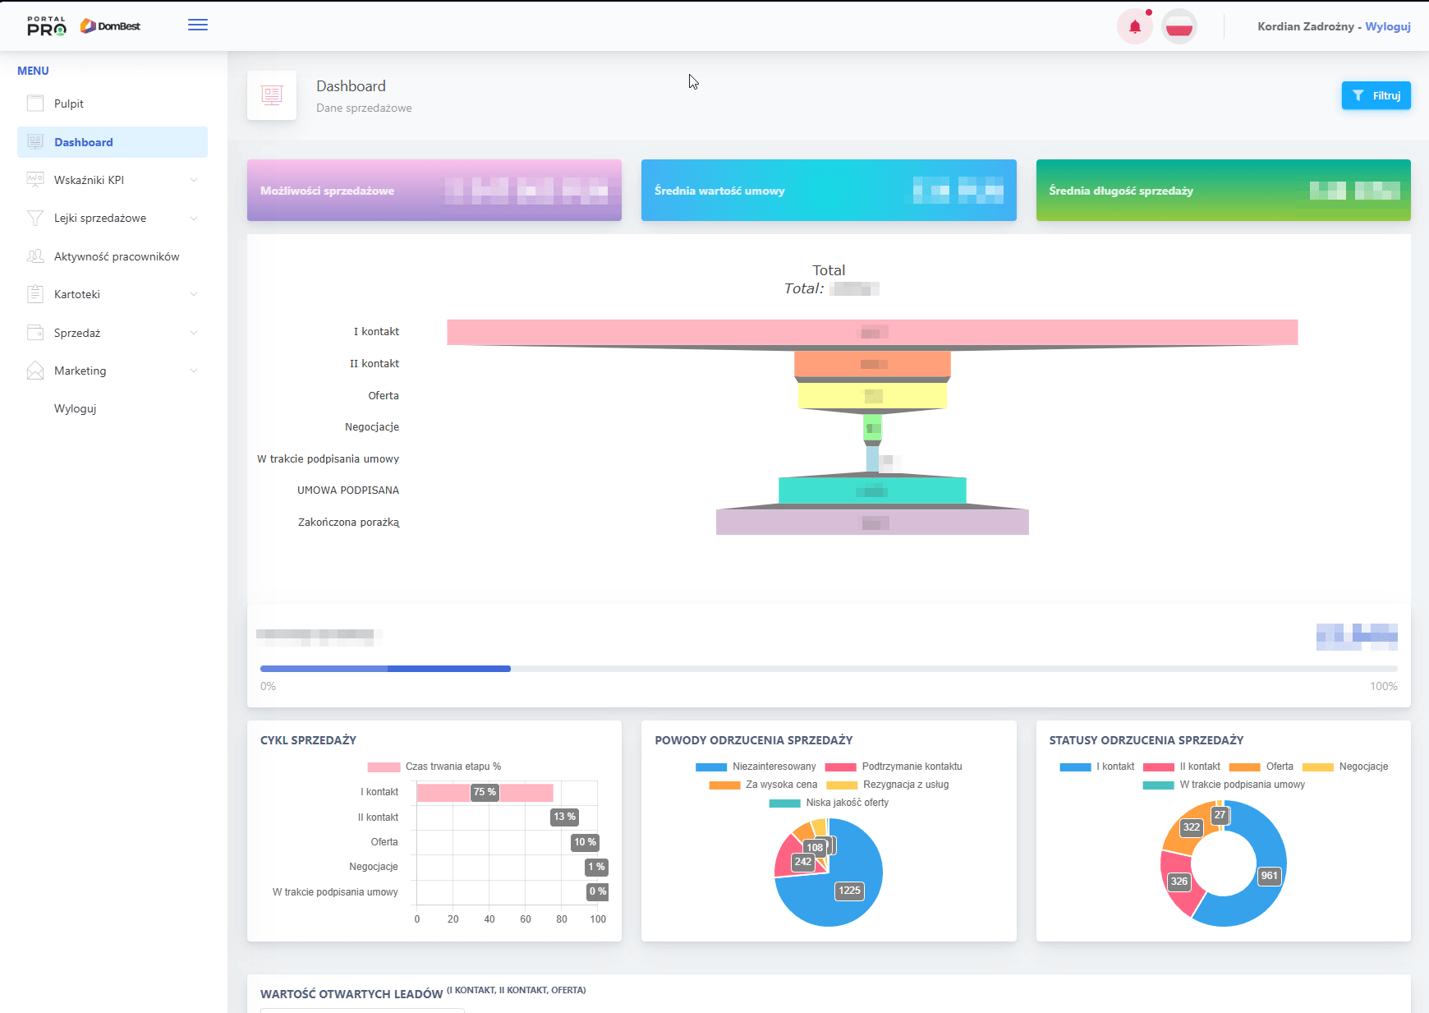Click the DomBest logo

pyautogui.click(x=109, y=25)
